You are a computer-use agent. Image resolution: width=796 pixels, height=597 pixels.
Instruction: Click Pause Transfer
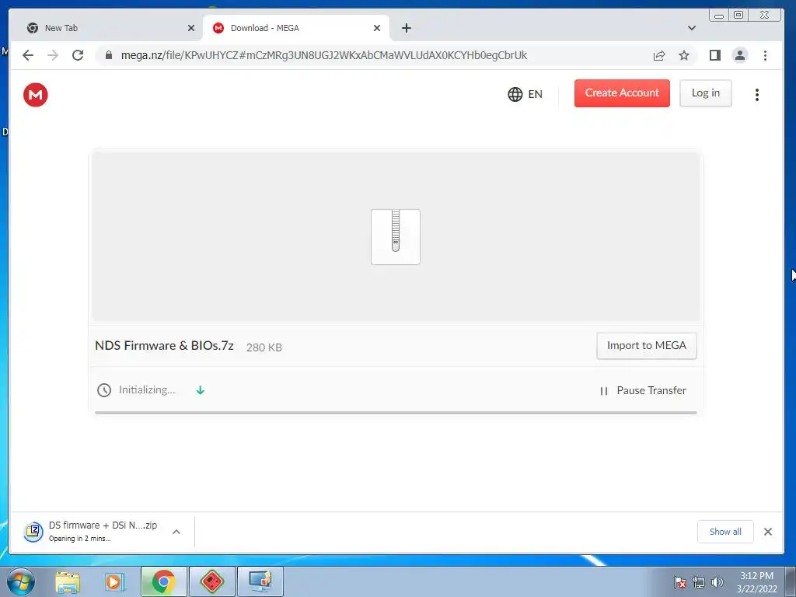tap(643, 390)
